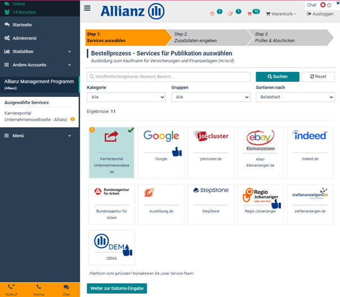
Task: Click the red chat close circle icon
Action: [323, 4]
